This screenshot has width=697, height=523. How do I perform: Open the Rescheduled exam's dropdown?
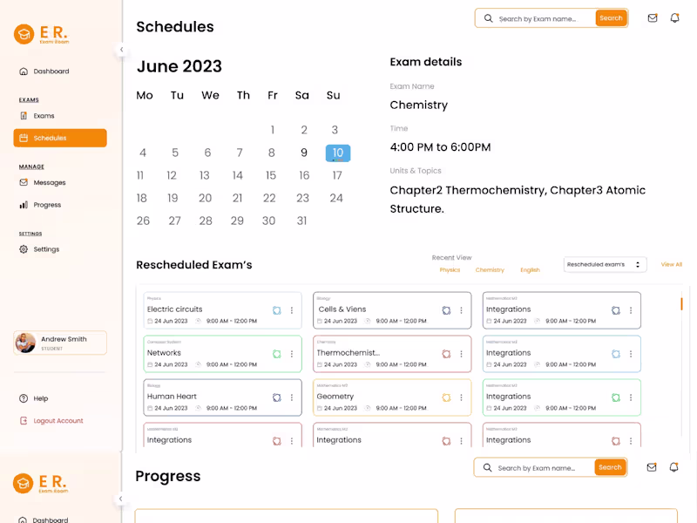pos(605,264)
